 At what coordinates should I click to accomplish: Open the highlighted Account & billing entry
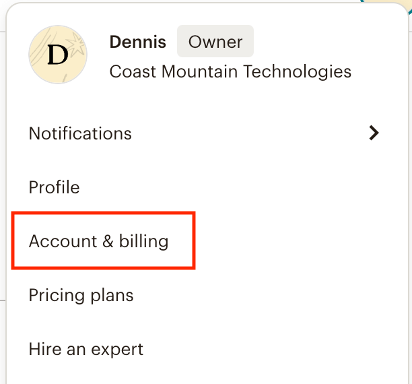tap(98, 241)
